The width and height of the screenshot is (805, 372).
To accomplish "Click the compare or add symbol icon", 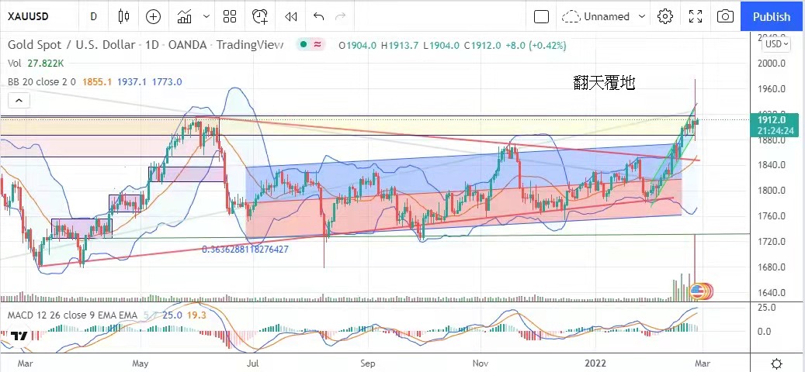I will (x=154, y=16).
